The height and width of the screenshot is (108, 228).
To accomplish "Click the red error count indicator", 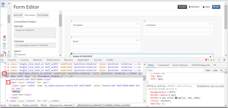I will (207, 60).
